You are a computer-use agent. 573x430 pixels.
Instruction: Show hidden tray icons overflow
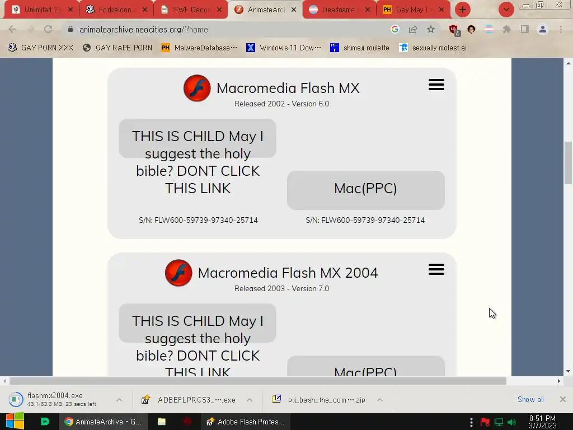pos(471,422)
